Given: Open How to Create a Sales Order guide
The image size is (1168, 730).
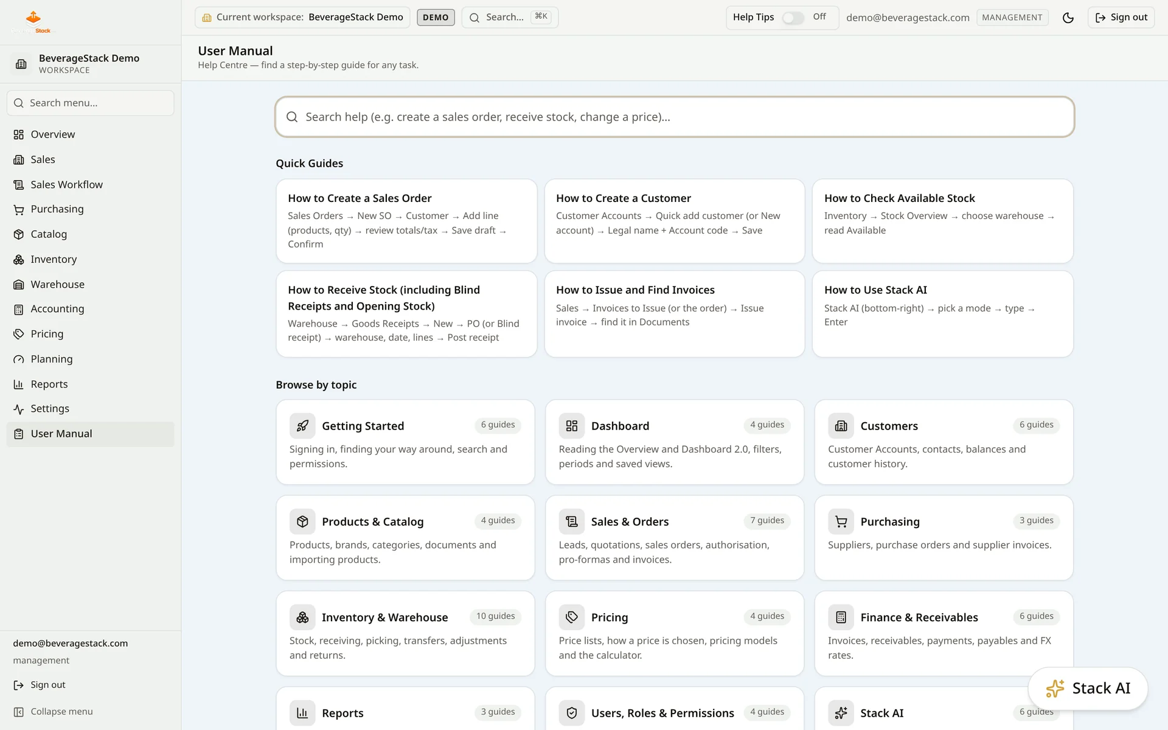Looking at the screenshot, I should click(x=406, y=221).
